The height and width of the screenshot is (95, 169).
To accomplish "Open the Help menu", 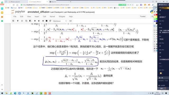I will [x=71, y=16].
